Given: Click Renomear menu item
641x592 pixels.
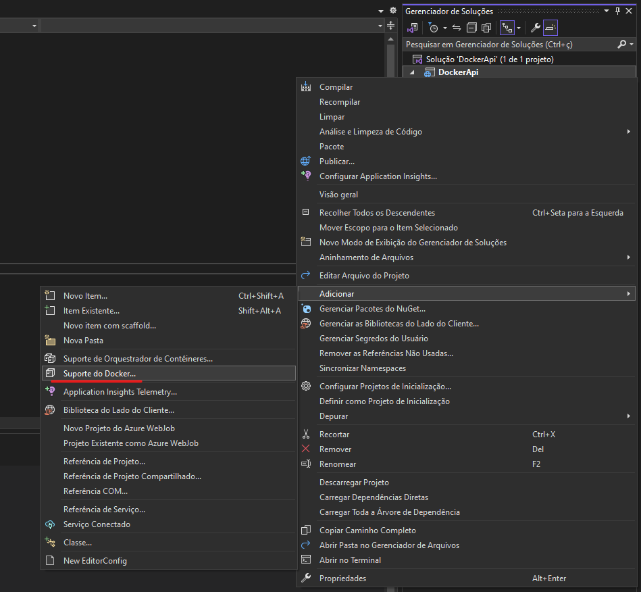Looking at the screenshot, I should (x=467, y=464).
